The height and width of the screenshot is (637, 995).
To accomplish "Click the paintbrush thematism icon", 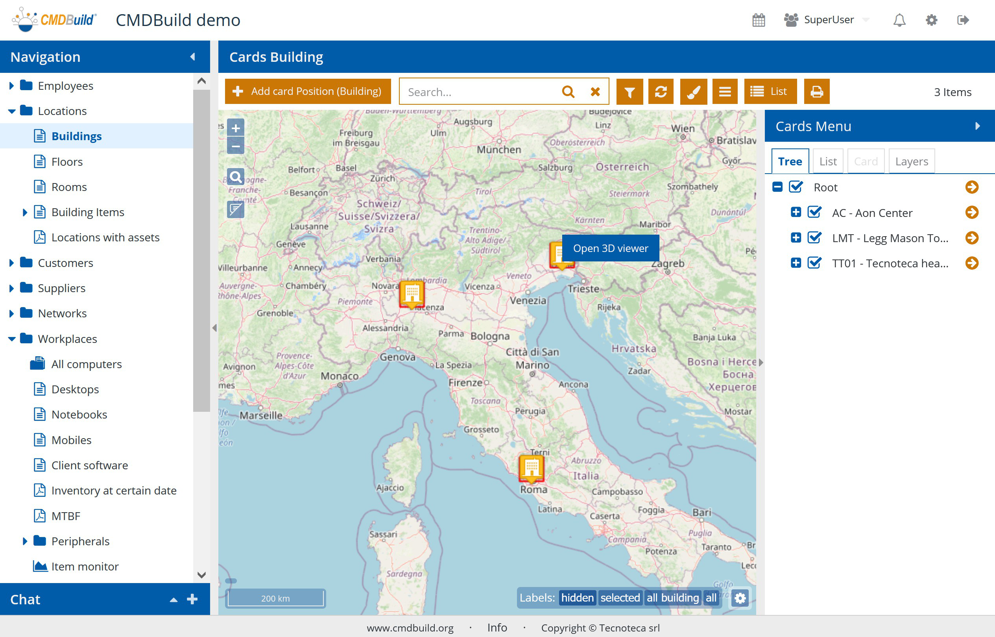I will coord(693,92).
